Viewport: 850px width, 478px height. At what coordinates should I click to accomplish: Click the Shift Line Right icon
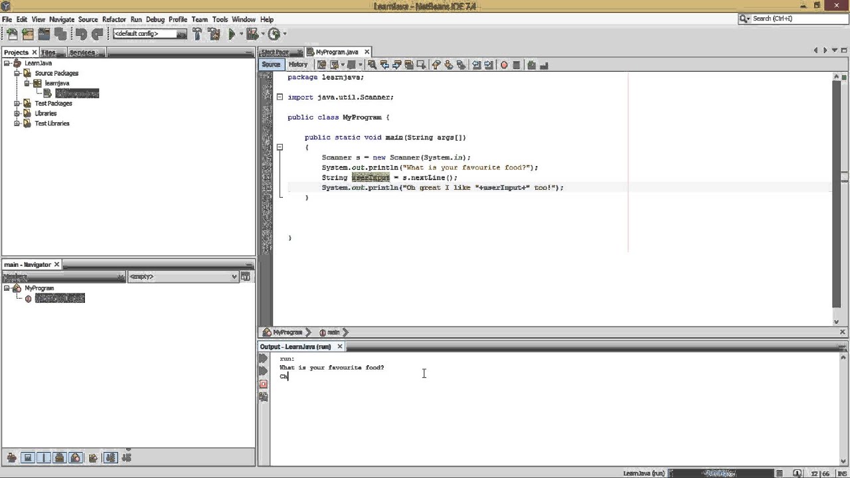pyautogui.click(x=488, y=64)
